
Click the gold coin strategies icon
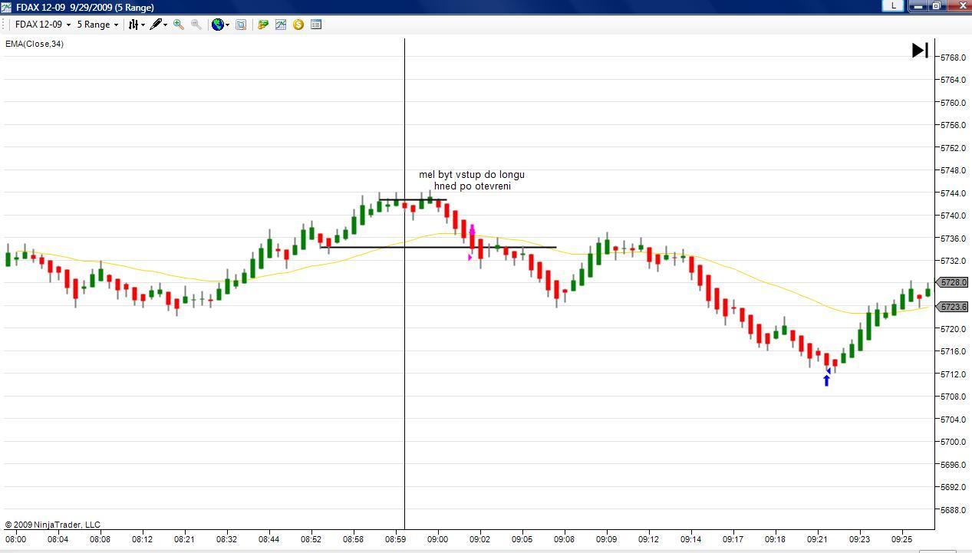pos(298,25)
